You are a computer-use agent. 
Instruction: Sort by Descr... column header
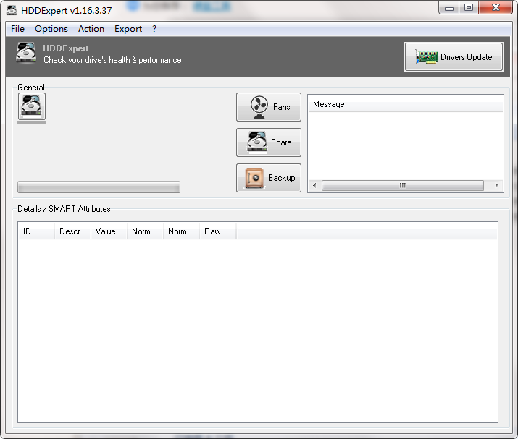72,231
